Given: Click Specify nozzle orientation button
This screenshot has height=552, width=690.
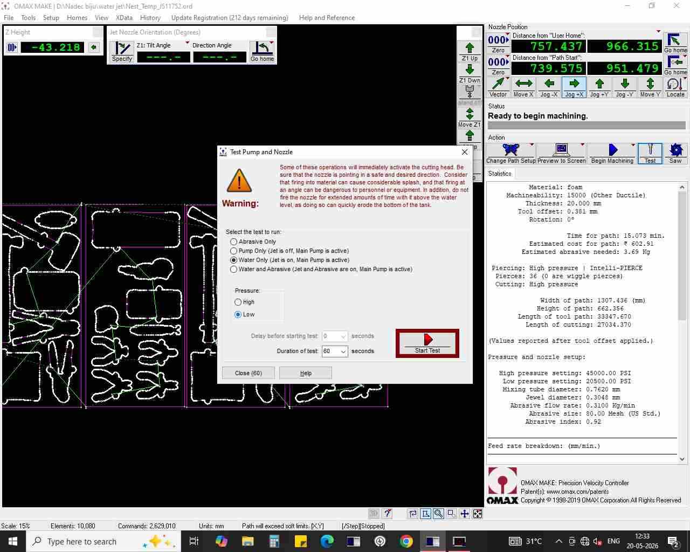Looking at the screenshot, I should click(x=122, y=52).
